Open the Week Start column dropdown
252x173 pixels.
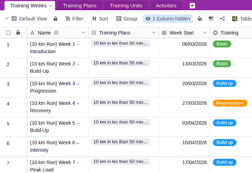205,33
